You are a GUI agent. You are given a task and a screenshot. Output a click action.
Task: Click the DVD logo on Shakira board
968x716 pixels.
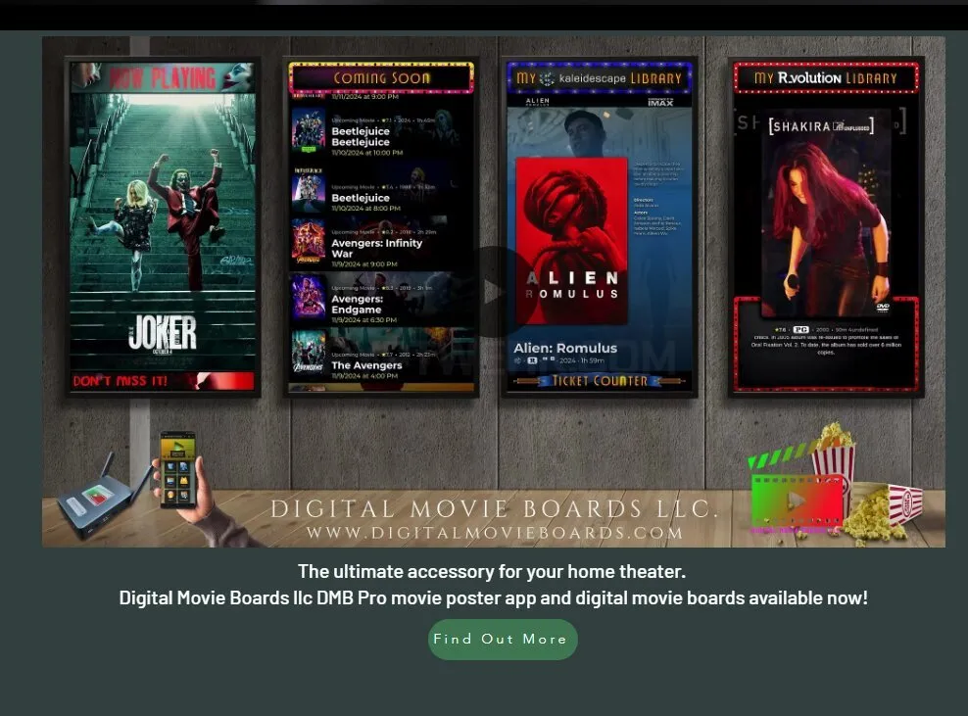(883, 307)
